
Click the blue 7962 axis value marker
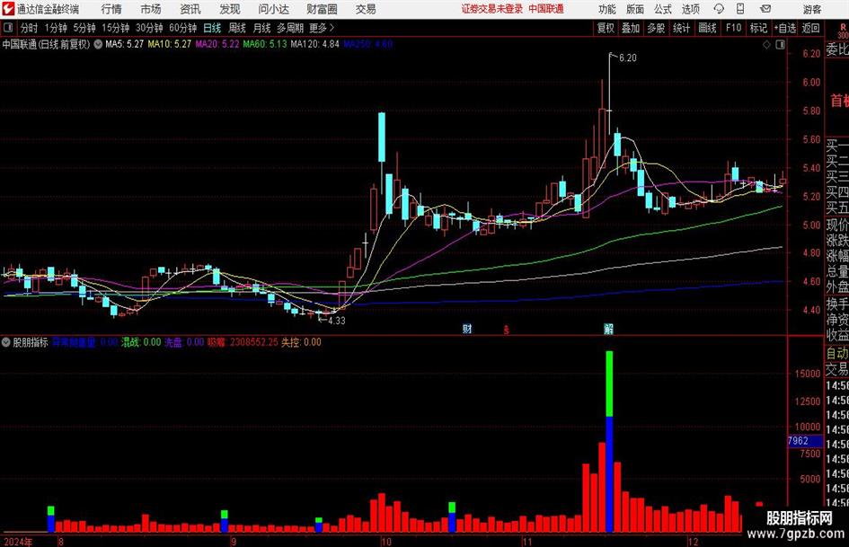pos(805,441)
